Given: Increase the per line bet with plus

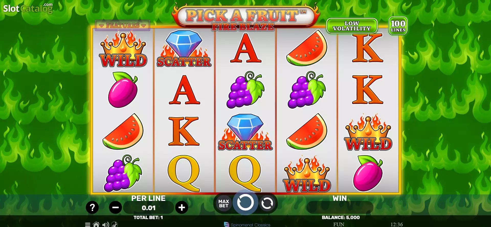Looking at the screenshot, I should (x=182, y=208).
